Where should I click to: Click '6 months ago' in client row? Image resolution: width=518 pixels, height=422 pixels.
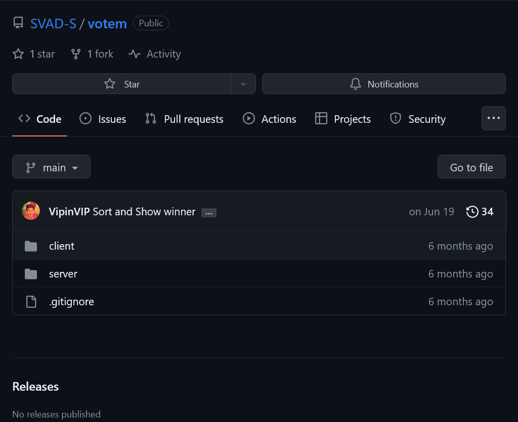460,246
